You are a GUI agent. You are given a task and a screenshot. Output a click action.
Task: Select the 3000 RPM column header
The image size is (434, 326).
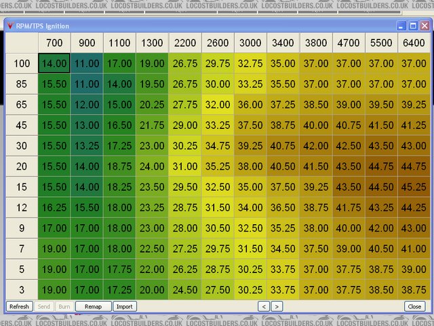point(250,43)
